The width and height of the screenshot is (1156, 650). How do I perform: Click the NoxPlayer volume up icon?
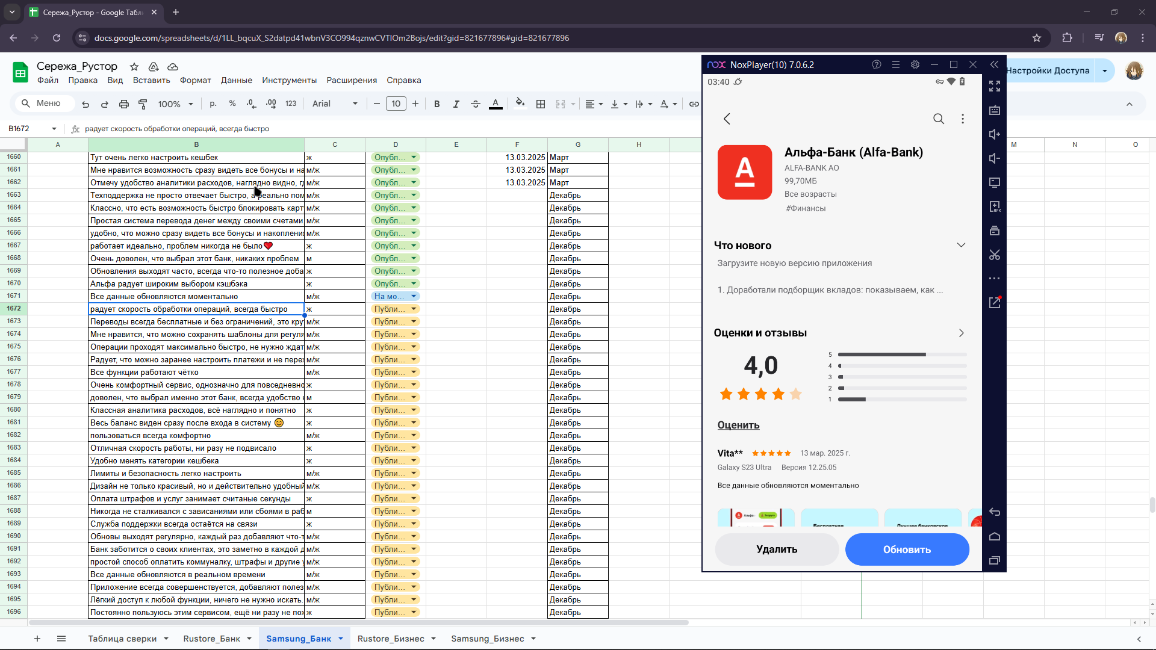coord(995,134)
